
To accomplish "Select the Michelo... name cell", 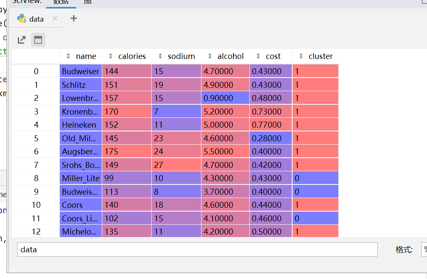I will 81,232.
